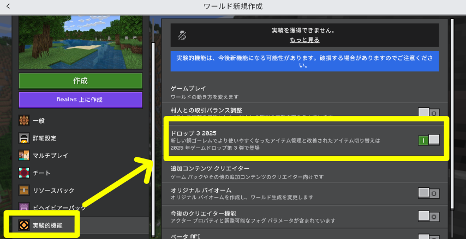This screenshot has width=466, height=239.
Task: Click the 一般 gear icon
Action: point(24,121)
